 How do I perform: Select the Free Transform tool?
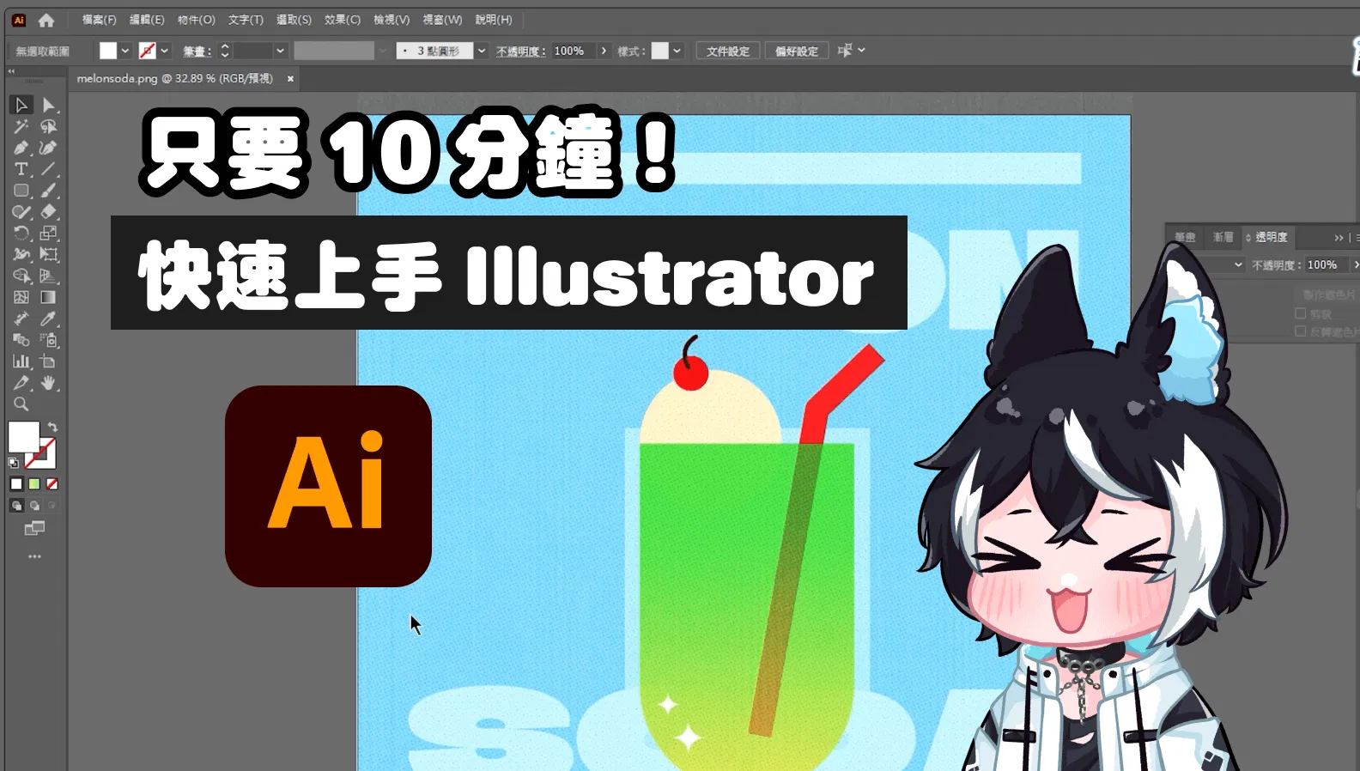(x=49, y=254)
